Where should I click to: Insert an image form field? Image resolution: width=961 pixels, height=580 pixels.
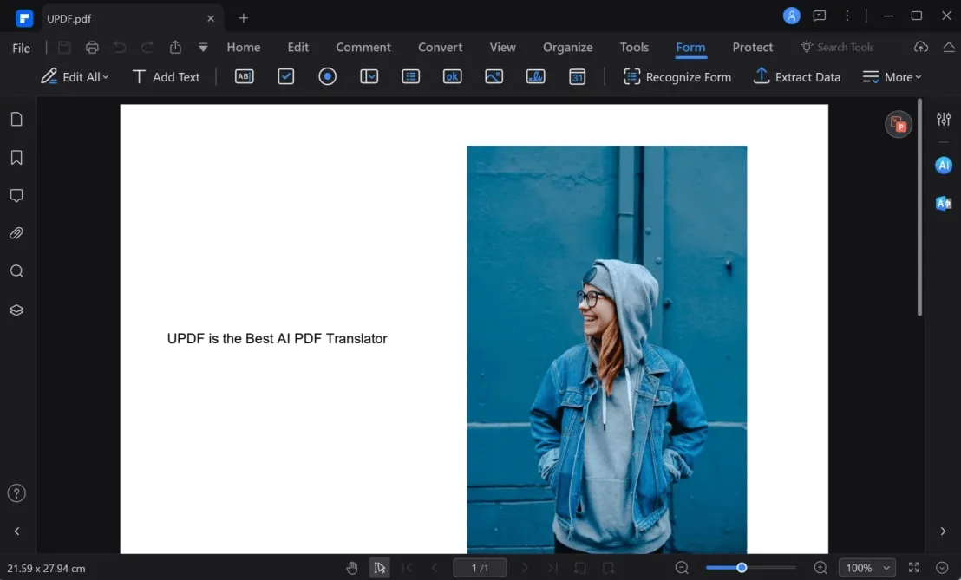[x=494, y=76]
